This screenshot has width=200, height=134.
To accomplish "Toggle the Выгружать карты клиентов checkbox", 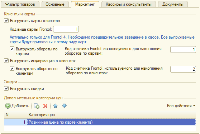I will point(6,21).
